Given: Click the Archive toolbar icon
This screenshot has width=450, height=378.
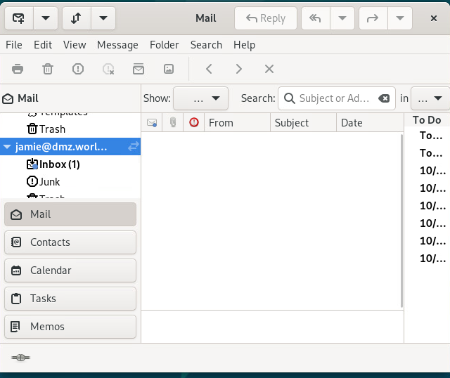Looking at the screenshot, I should coord(139,69).
